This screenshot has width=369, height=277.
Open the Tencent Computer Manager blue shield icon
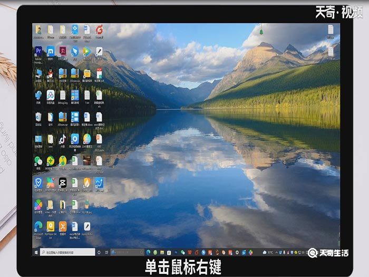click(x=38, y=183)
